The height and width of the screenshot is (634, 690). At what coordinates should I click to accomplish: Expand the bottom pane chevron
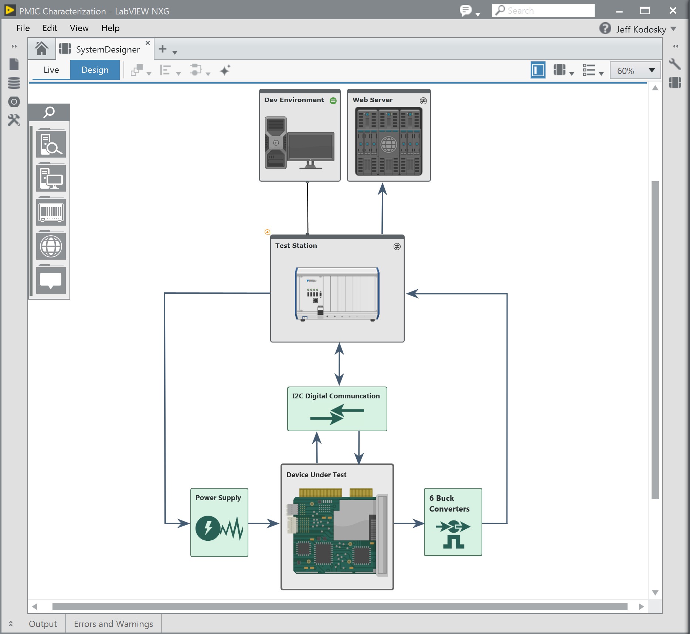coord(11,624)
